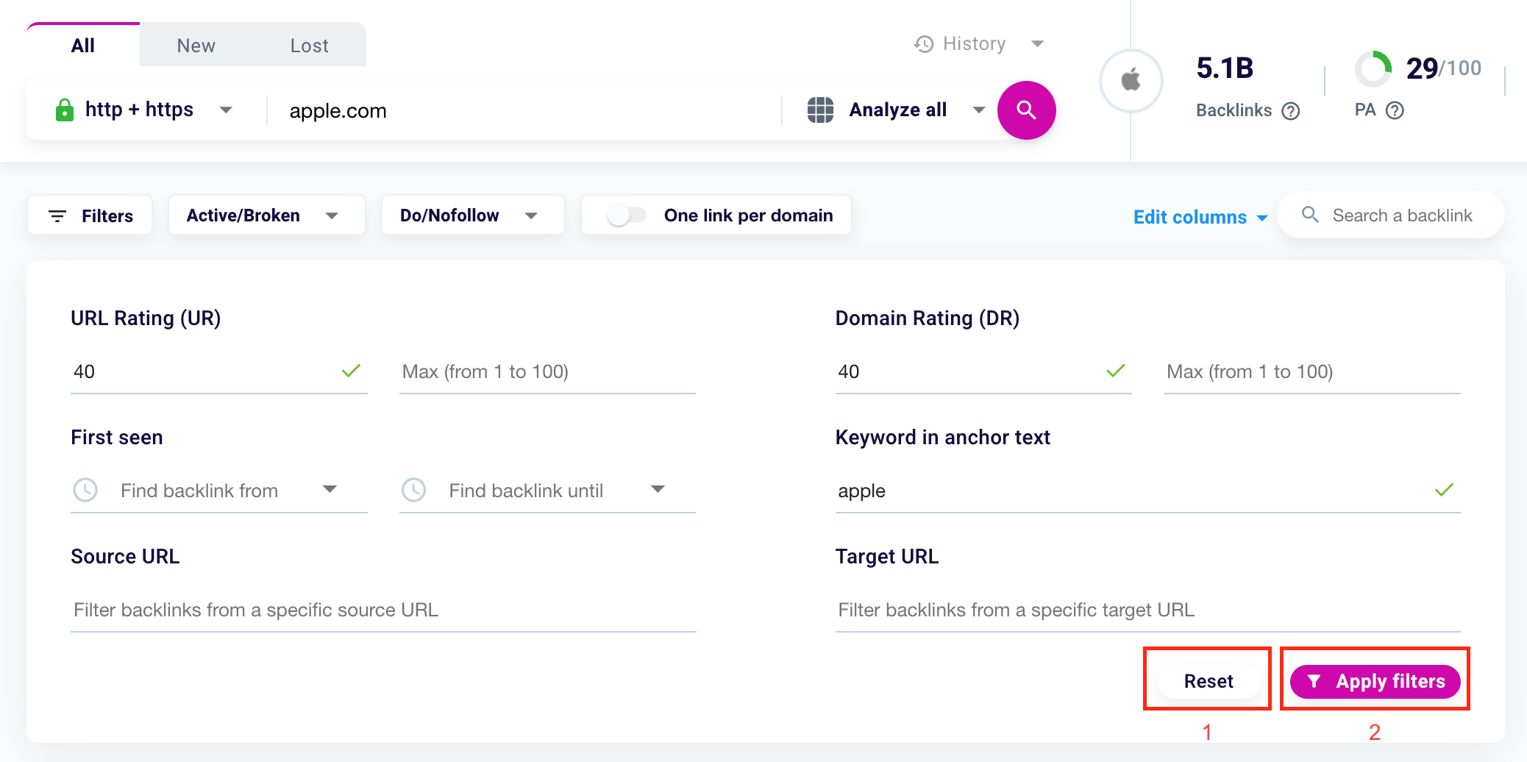
Task: Click the clock icon in Find backlink from
Action: coord(85,490)
